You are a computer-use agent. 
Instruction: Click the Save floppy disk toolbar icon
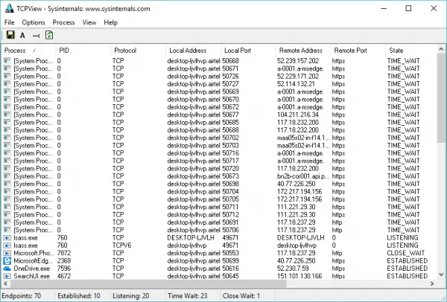(x=10, y=35)
